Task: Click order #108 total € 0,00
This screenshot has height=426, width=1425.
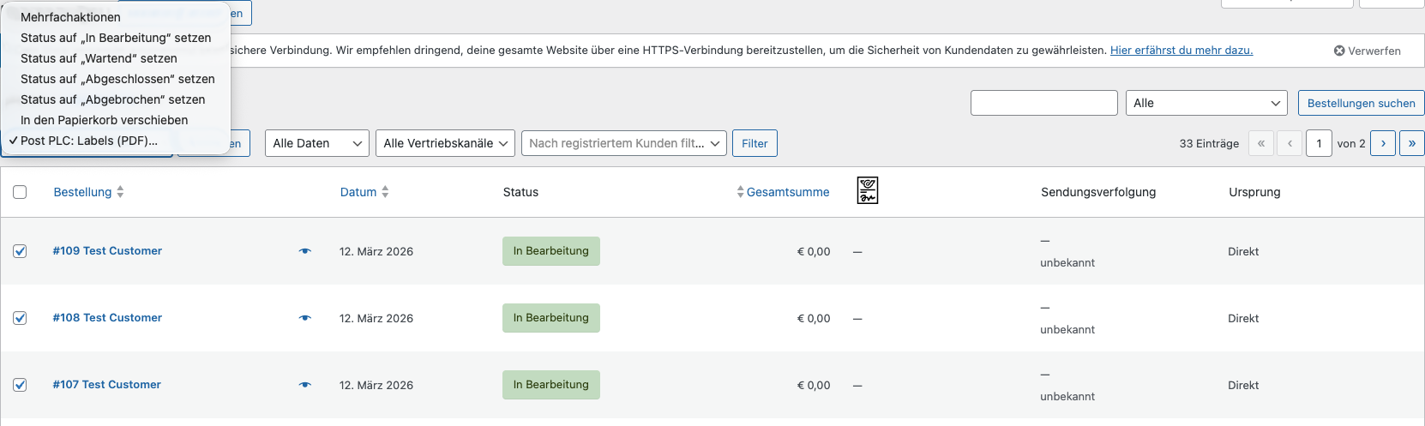Action: 814,318
